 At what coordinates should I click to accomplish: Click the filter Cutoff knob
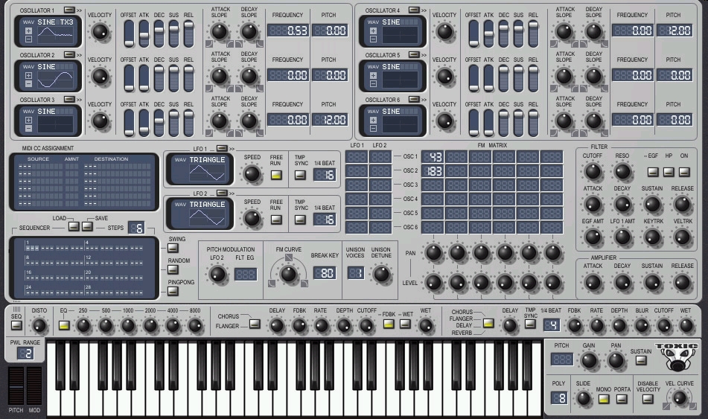(593, 172)
